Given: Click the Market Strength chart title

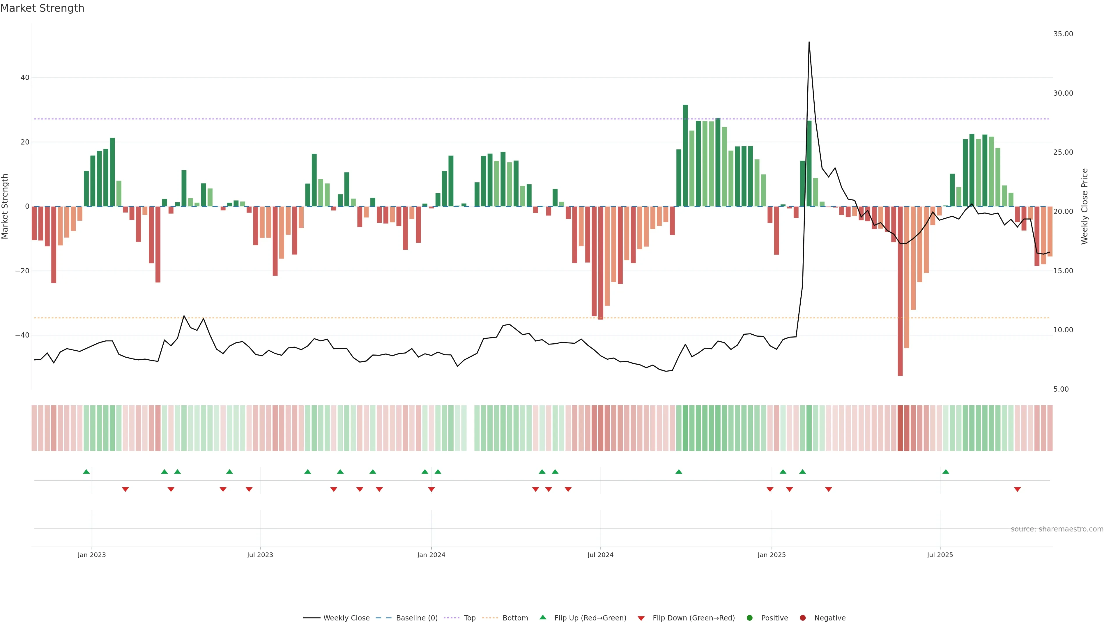Looking at the screenshot, I should click(42, 8).
